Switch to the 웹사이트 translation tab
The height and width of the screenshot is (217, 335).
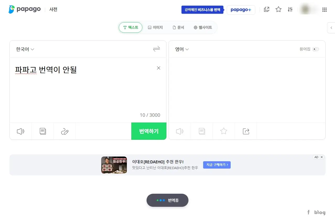203,27
